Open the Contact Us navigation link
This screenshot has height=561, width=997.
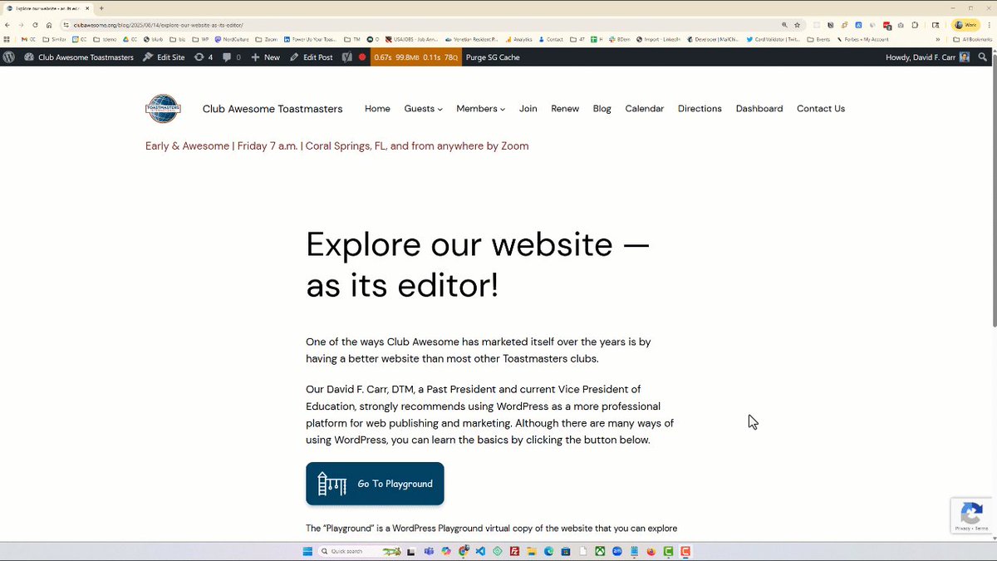821,109
